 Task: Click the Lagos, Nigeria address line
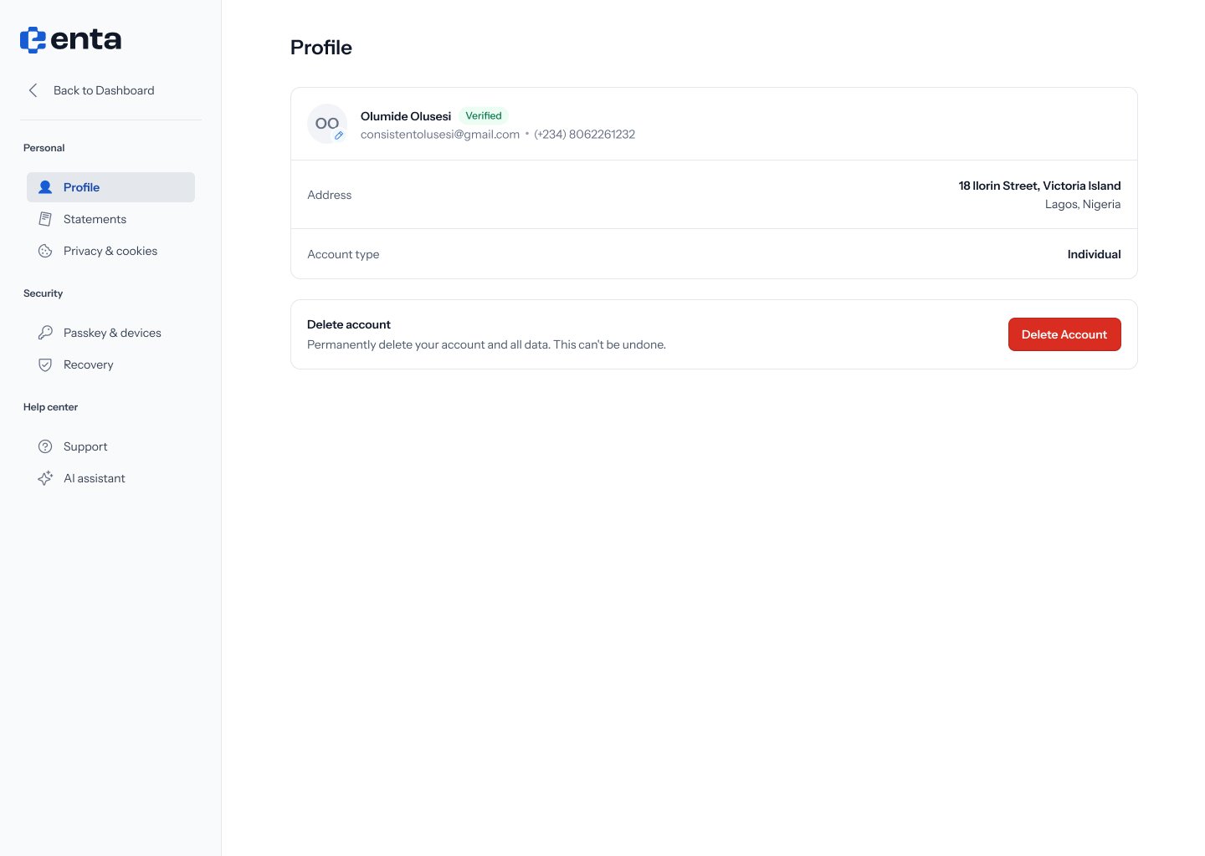[x=1083, y=204]
